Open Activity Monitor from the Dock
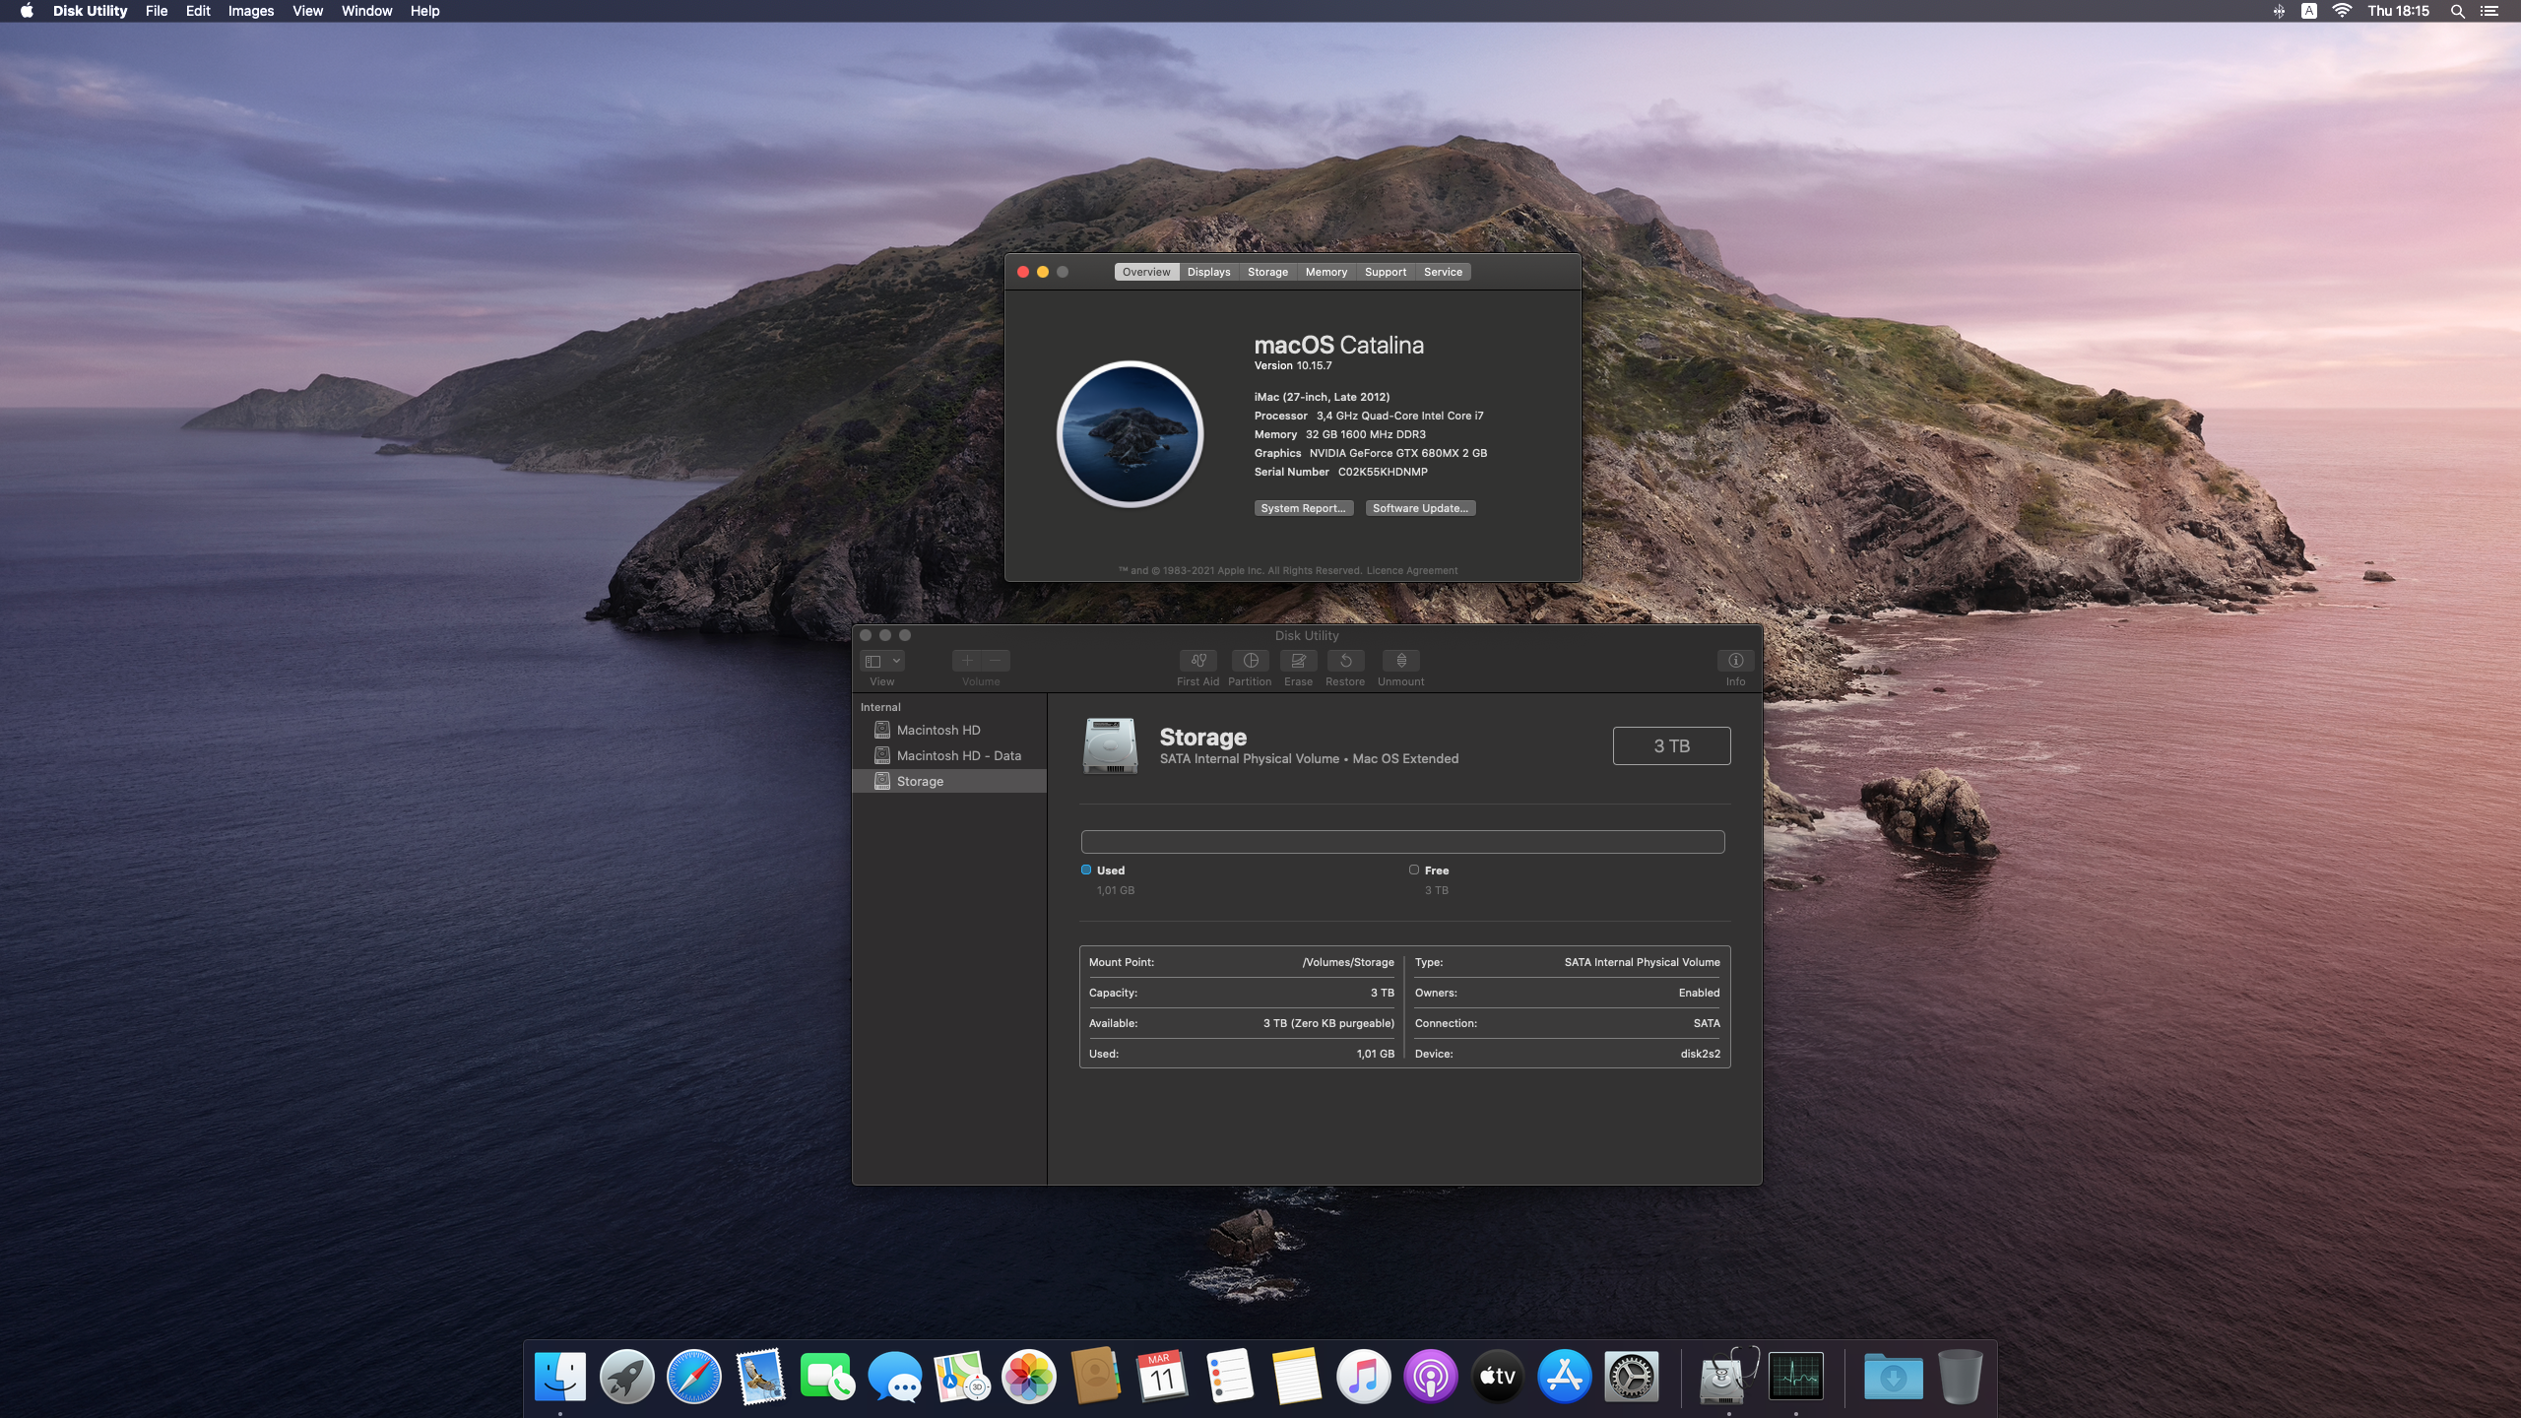 click(1795, 1377)
